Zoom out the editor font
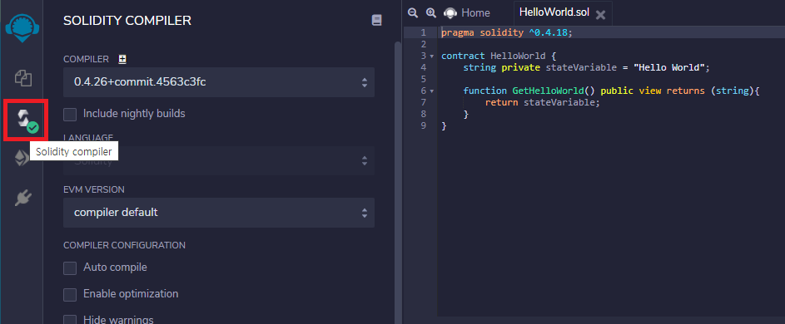This screenshot has height=324, width=785. [413, 13]
